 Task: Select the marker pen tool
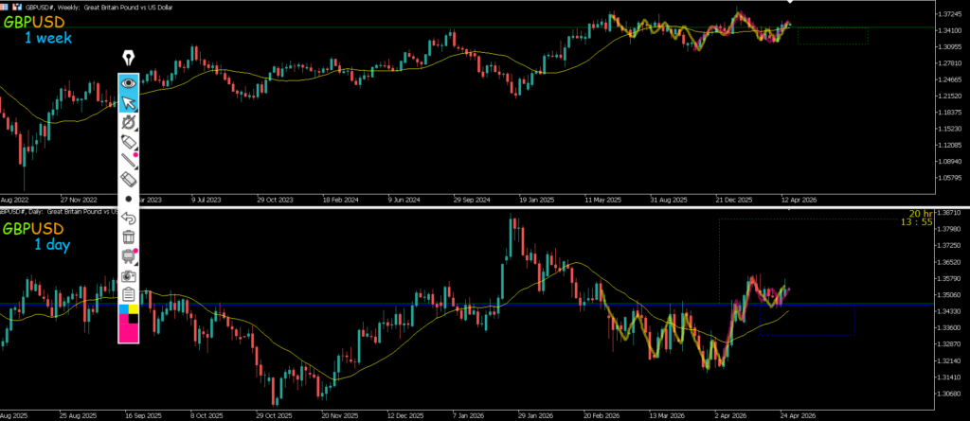pyautogui.click(x=128, y=141)
